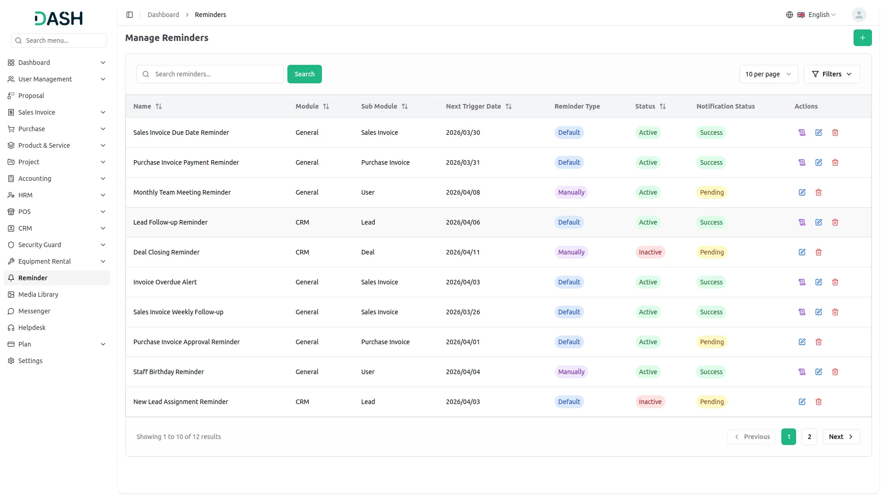Select the Proposal sidebar item
The height and width of the screenshot is (497, 883).
[57, 96]
